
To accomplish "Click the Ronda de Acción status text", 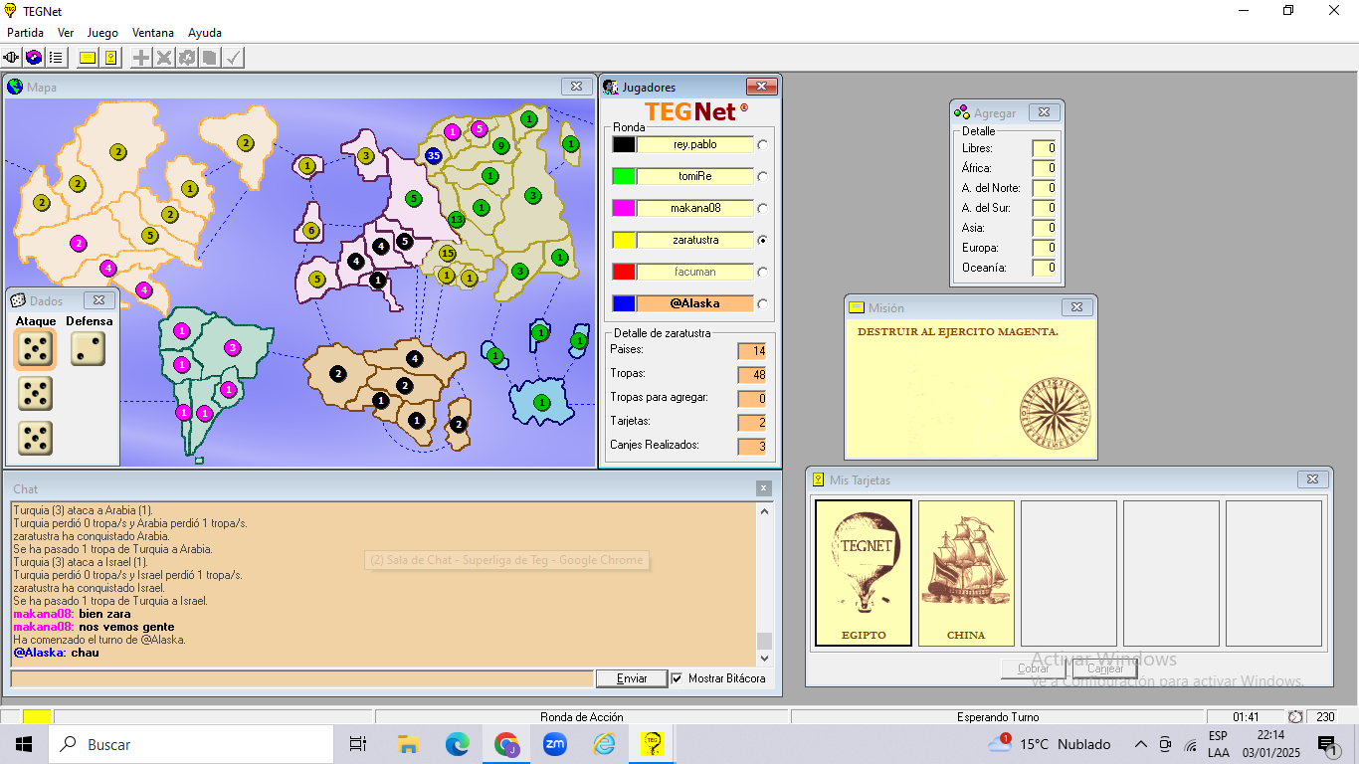I will [582, 717].
